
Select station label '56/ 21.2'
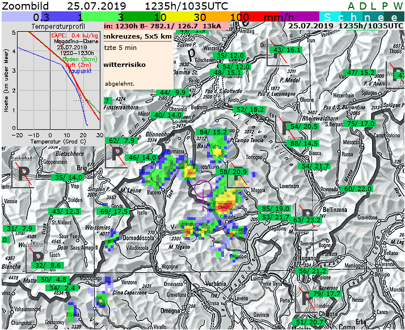pos(311,271)
